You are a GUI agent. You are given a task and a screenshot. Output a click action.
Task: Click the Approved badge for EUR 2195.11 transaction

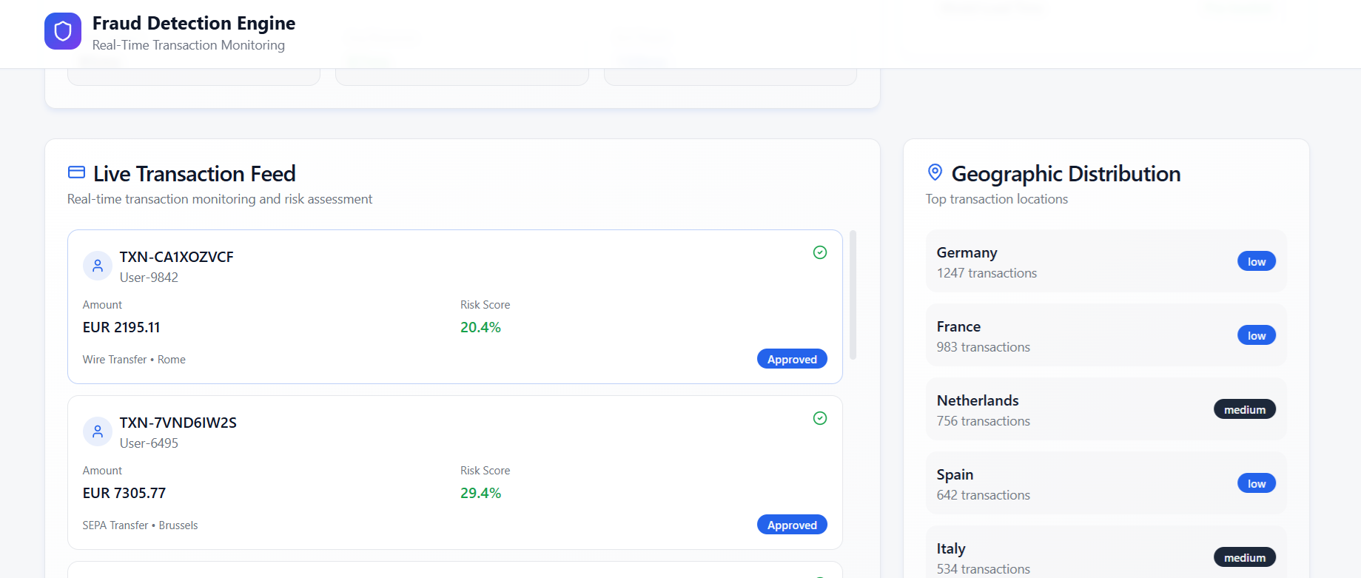click(x=792, y=359)
